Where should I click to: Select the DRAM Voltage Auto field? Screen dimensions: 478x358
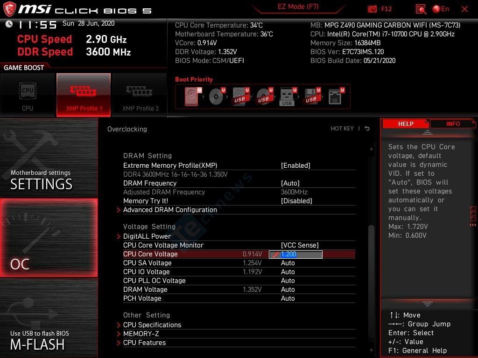point(288,289)
